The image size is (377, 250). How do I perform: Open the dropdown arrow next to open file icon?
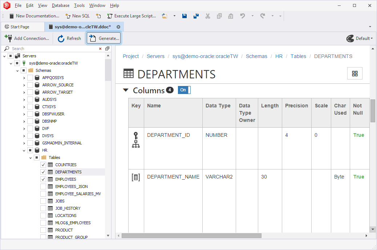[174, 16]
